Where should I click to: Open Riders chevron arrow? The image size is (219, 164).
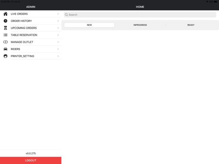pos(58,49)
